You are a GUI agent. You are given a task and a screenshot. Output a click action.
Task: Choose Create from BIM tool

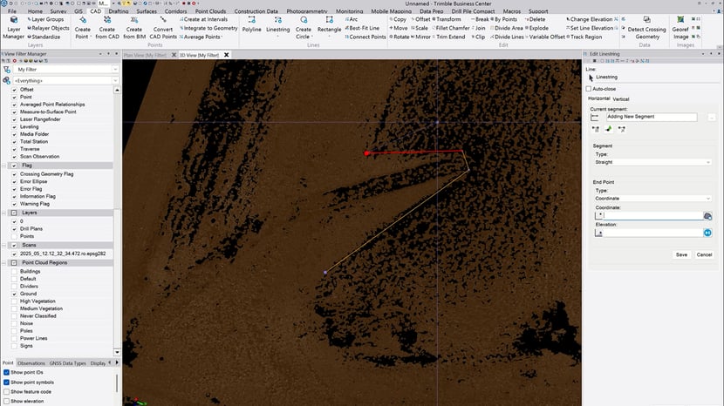tap(134, 28)
